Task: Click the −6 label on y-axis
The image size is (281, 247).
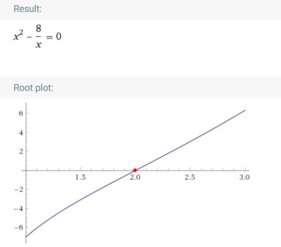Action: pos(19,227)
